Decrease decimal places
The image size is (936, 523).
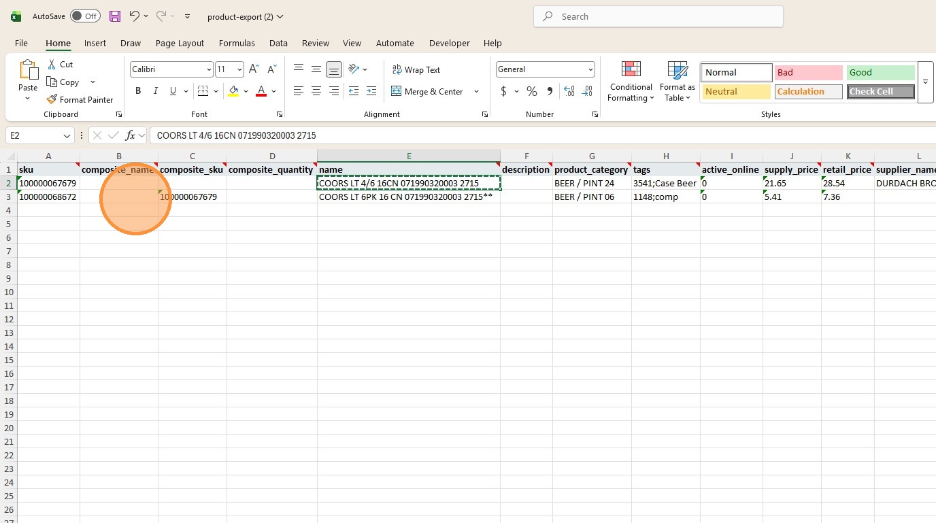[x=587, y=91]
